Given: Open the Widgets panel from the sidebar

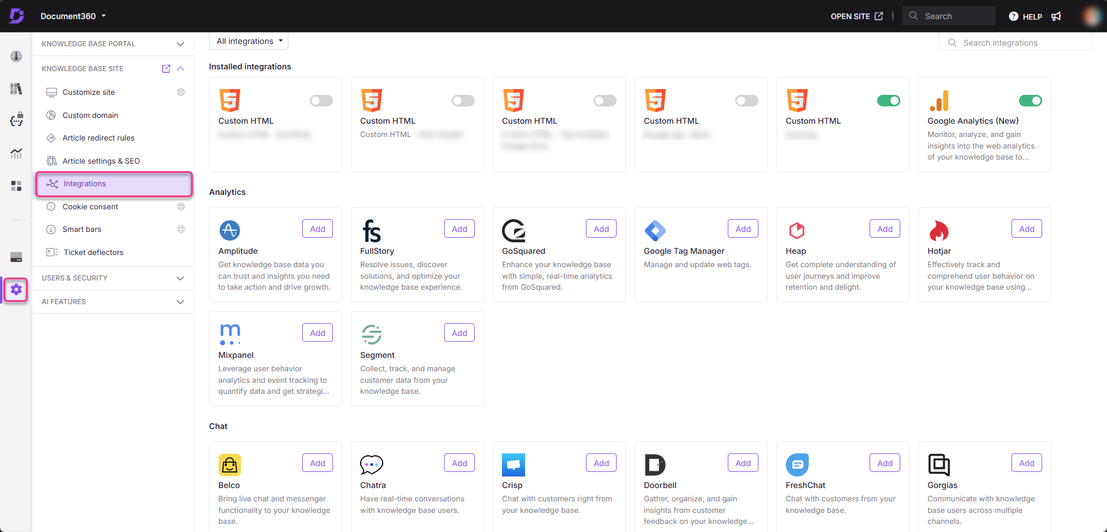Looking at the screenshot, I should click(x=16, y=186).
